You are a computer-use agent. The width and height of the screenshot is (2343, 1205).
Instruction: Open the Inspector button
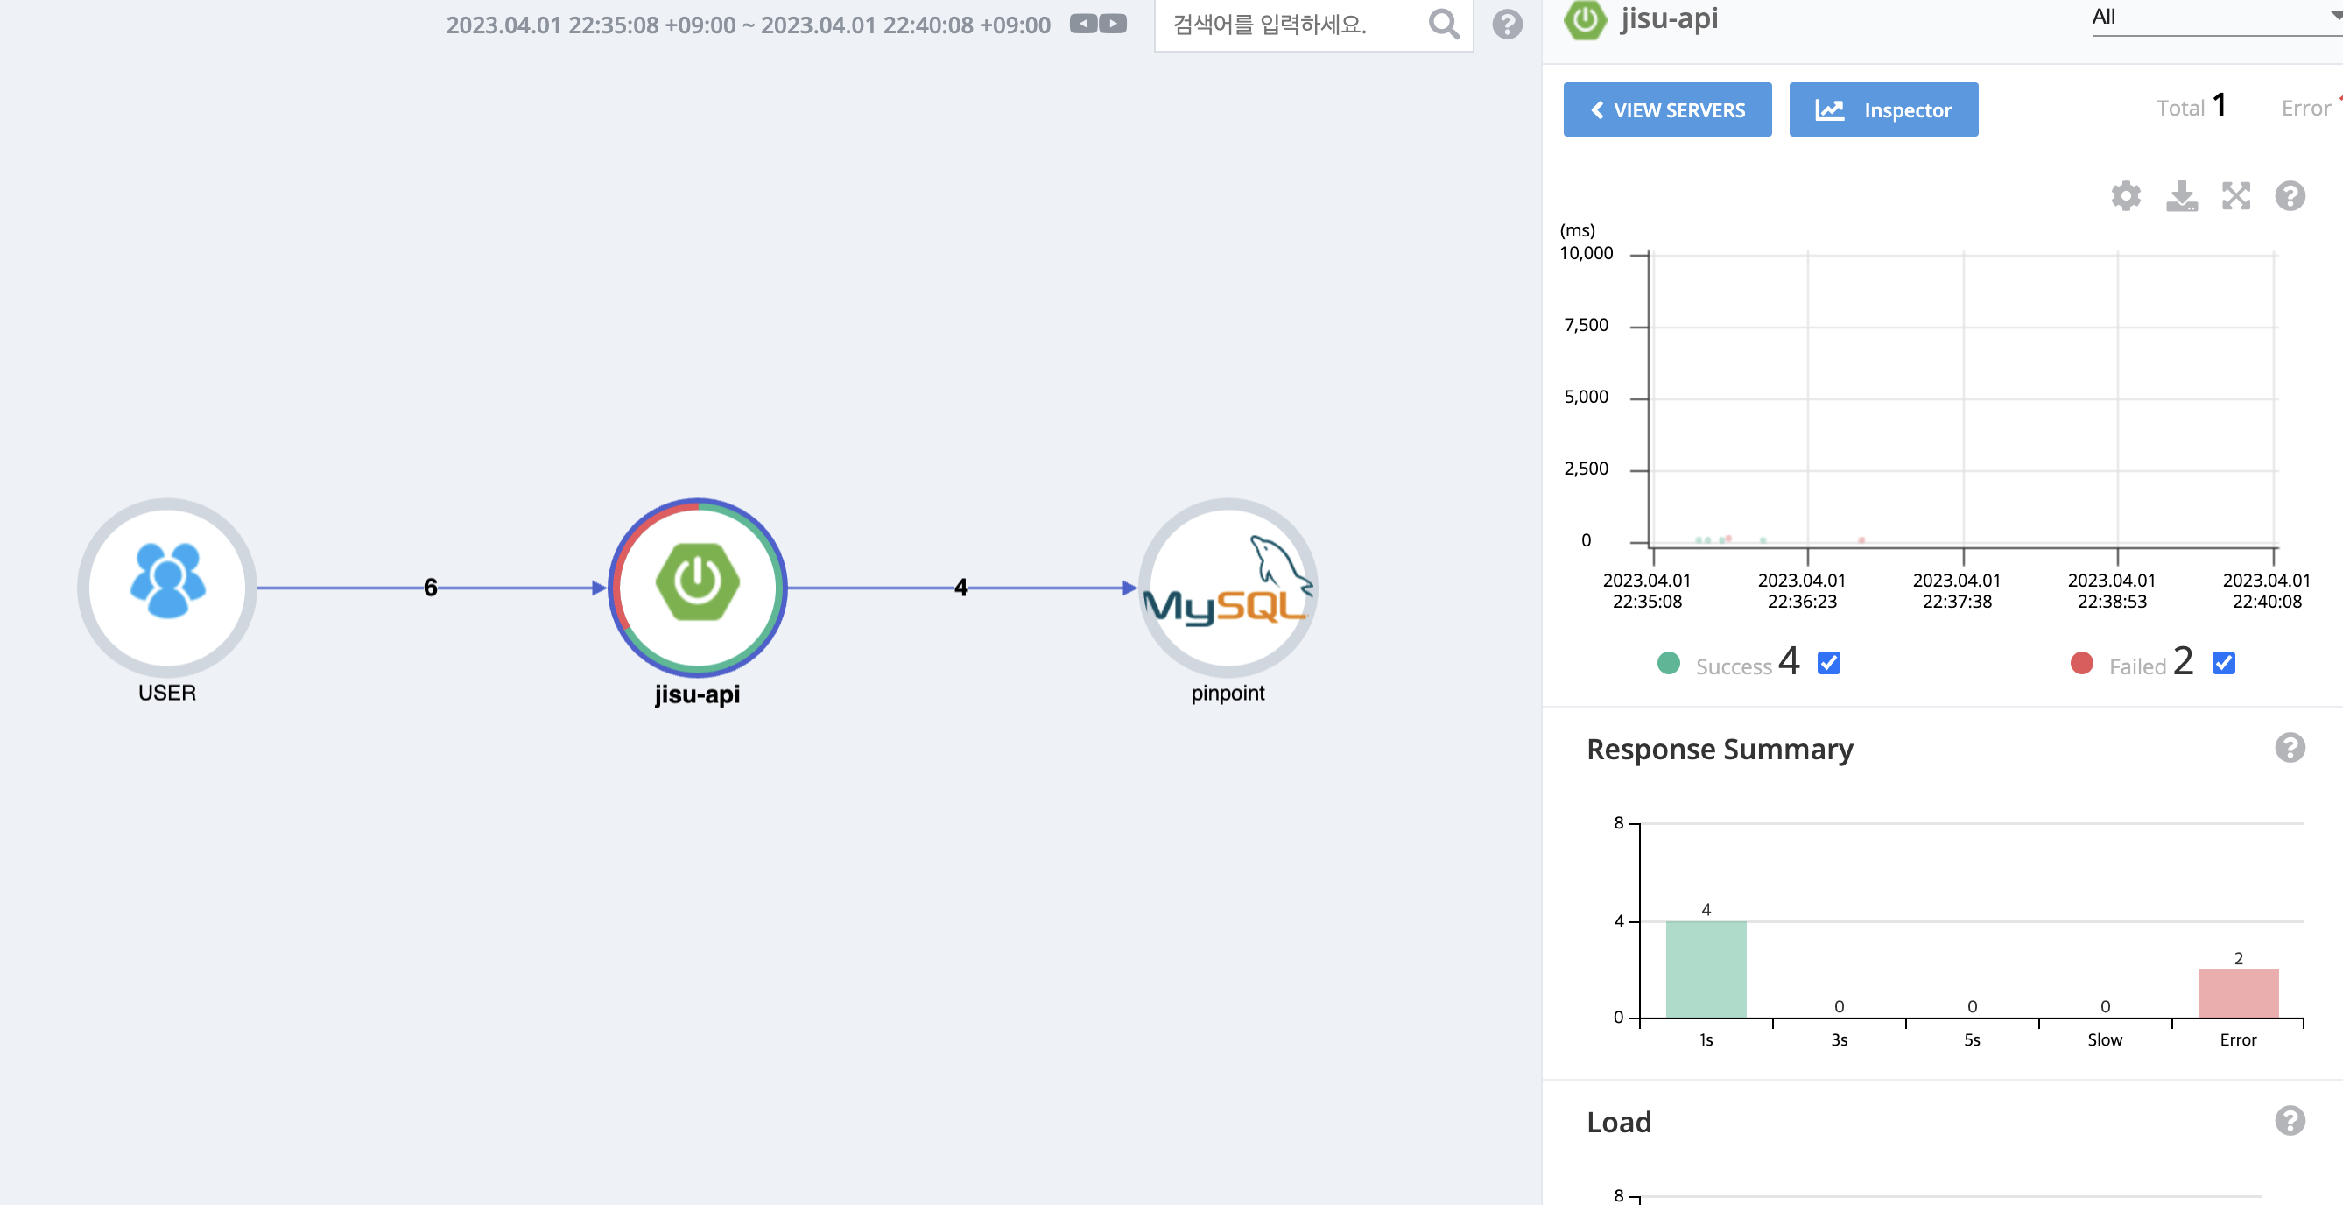1882,109
